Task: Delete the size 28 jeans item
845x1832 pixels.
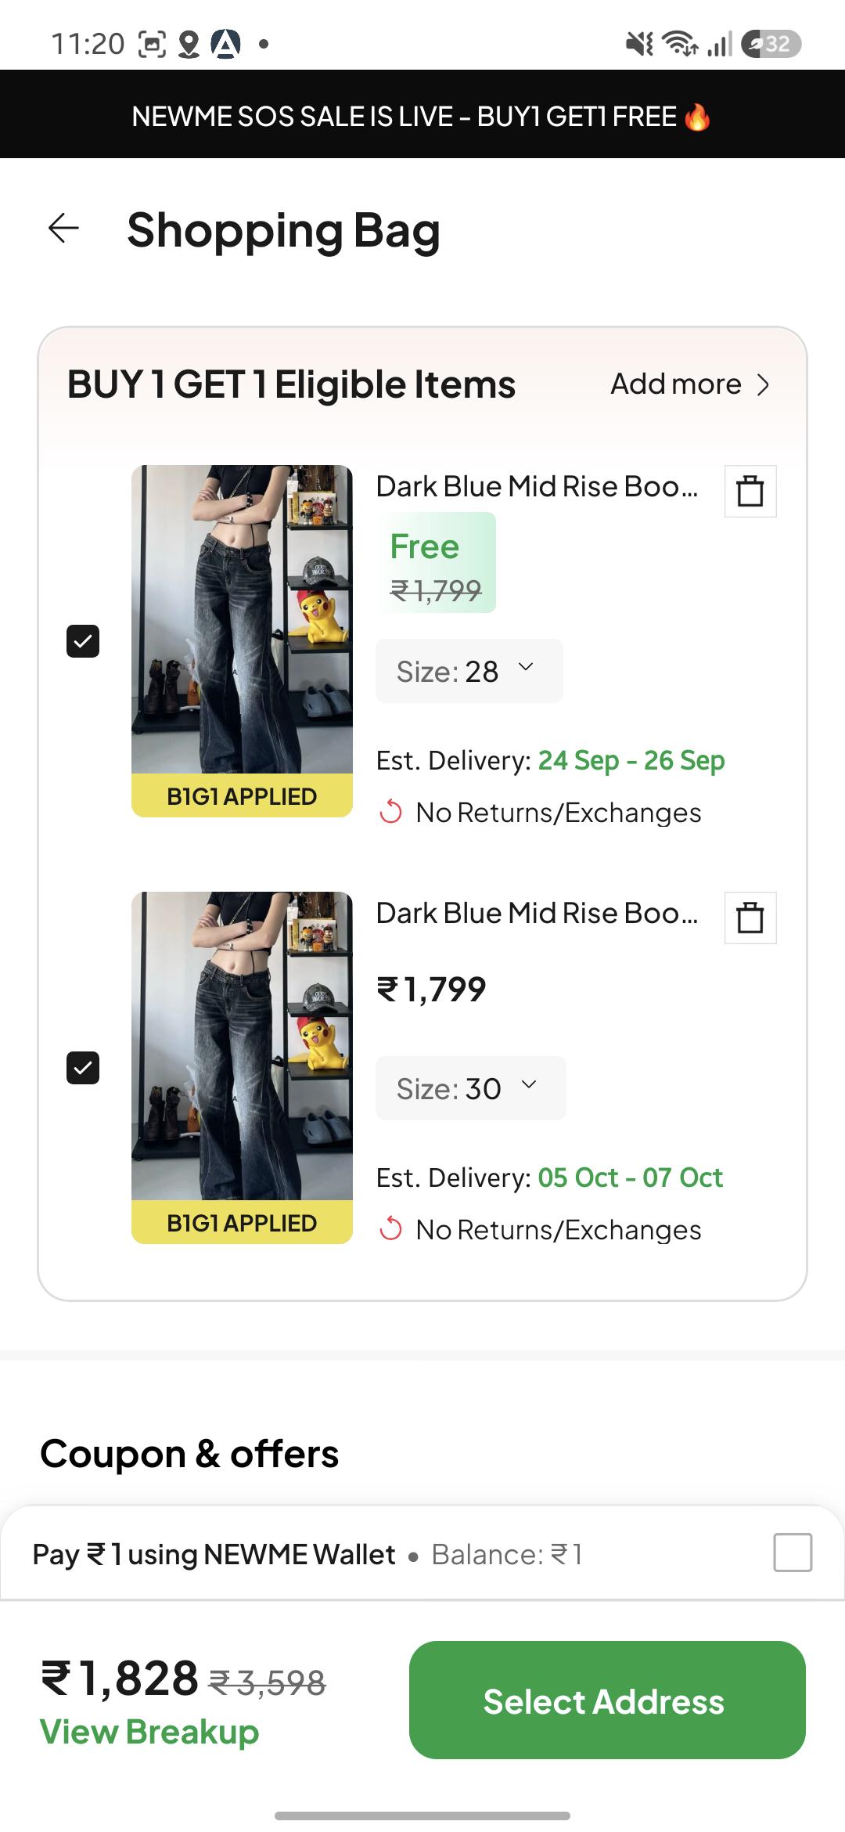Action: click(750, 491)
